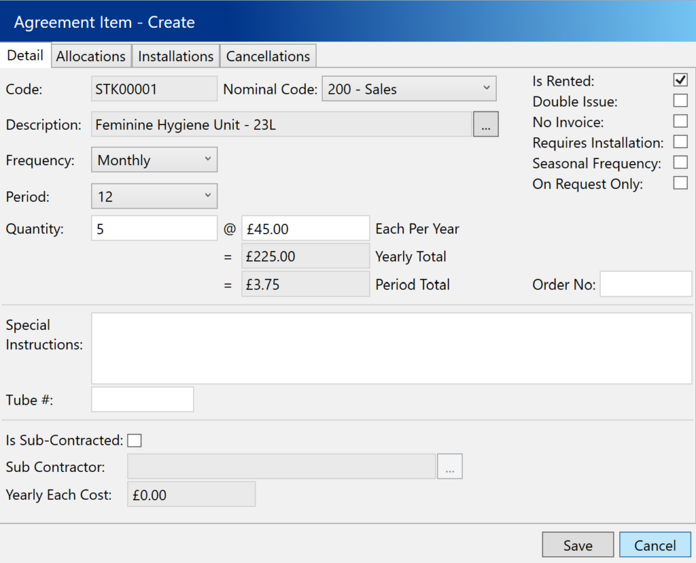Select the Order No input box
This screenshot has width=696, height=563.
pyautogui.click(x=645, y=284)
